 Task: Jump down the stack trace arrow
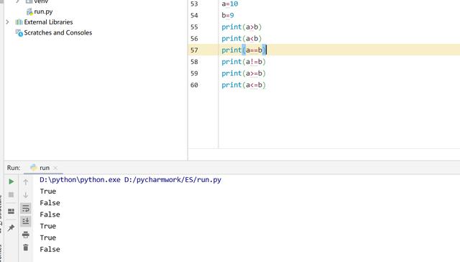pos(26,195)
